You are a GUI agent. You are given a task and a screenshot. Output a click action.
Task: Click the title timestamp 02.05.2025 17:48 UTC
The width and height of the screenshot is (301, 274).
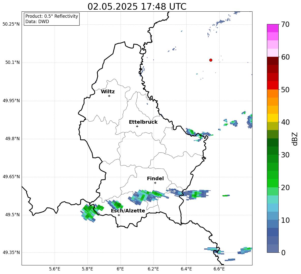pos(137,7)
